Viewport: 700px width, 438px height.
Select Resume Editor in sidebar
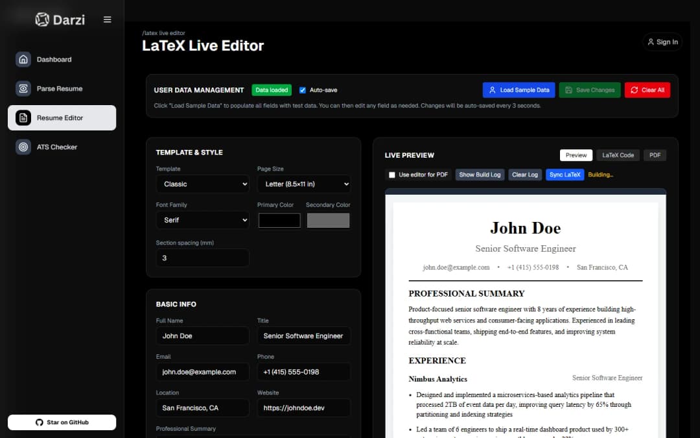[62, 118]
